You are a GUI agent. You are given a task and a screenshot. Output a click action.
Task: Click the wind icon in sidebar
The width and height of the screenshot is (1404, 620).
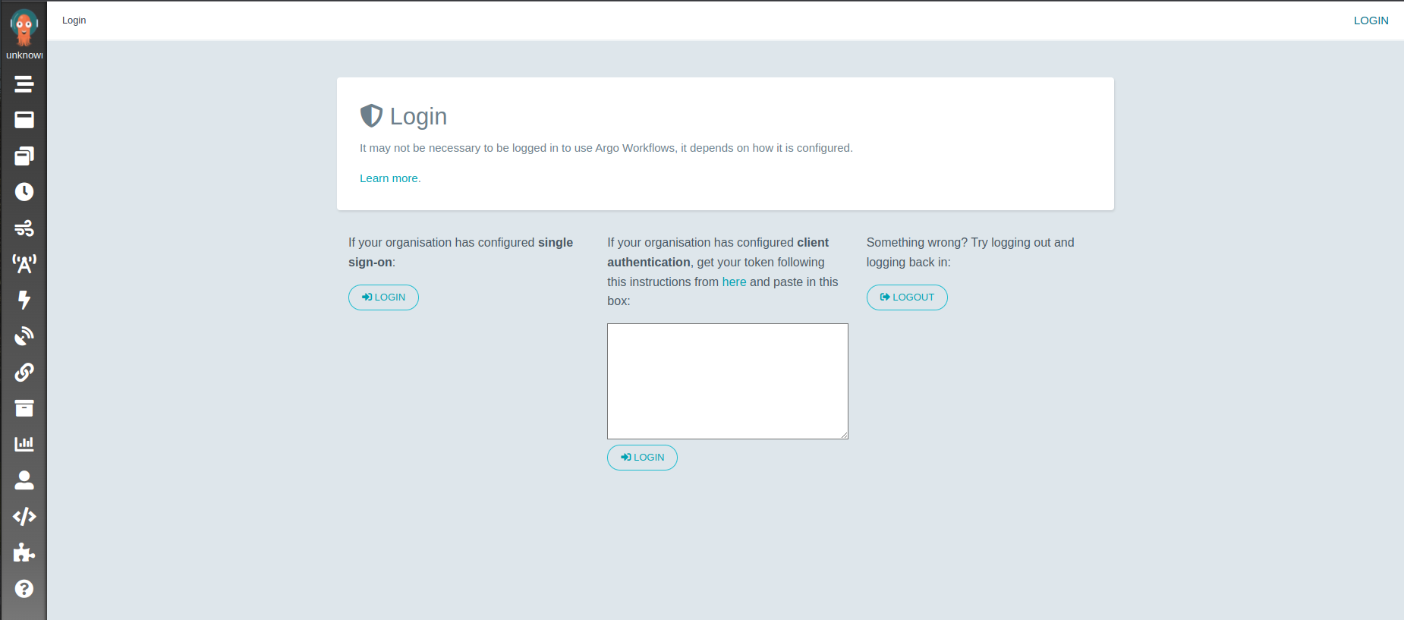coord(24,228)
